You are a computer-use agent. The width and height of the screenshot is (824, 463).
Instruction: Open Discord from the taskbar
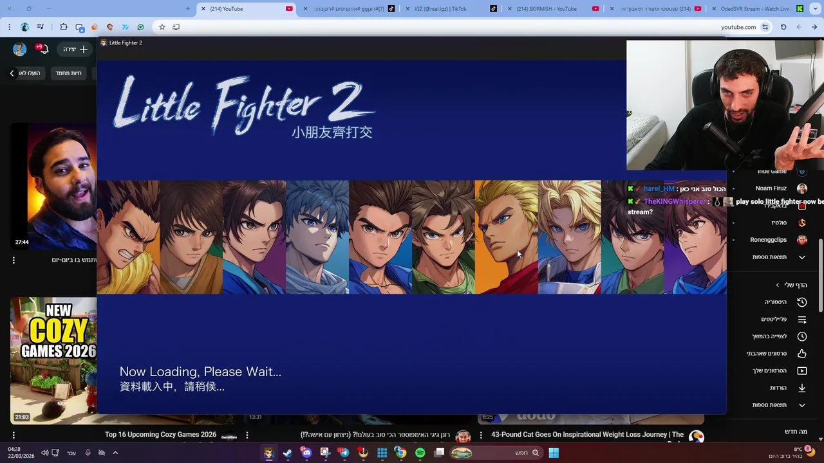tap(306, 453)
